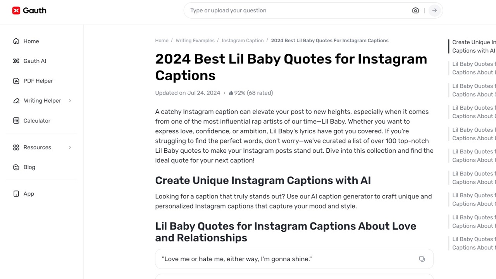Open the Calculator icon in sidebar
The image size is (496, 279).
click(16, 121)
